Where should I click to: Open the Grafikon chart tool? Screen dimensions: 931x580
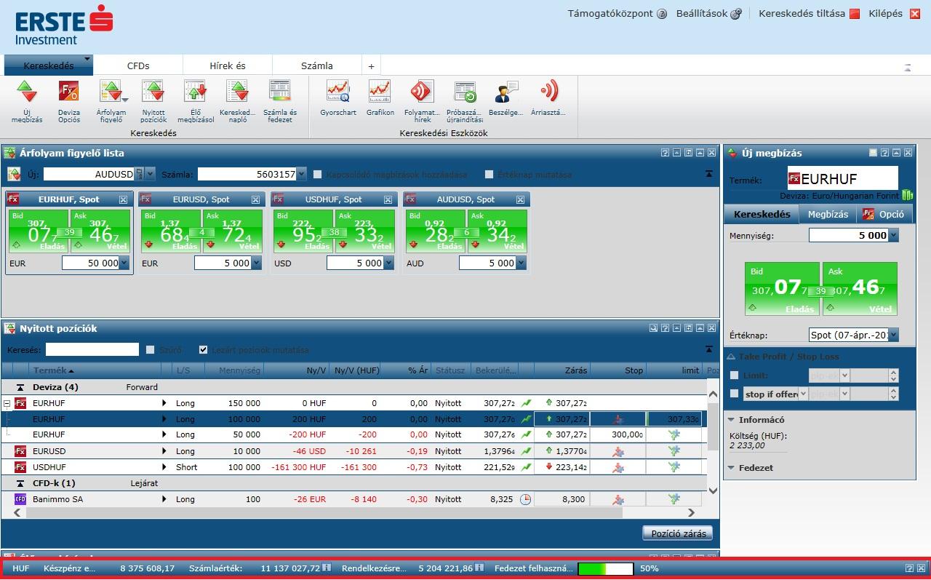(x=380, y=92)
